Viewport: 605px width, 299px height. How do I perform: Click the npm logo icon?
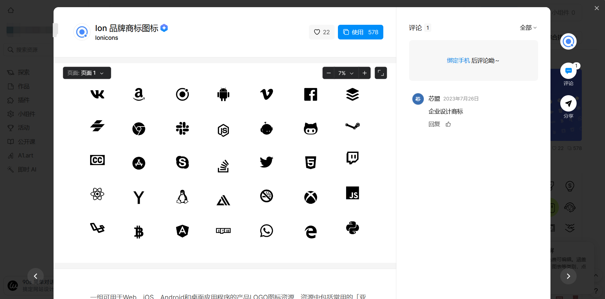(223, 231)
